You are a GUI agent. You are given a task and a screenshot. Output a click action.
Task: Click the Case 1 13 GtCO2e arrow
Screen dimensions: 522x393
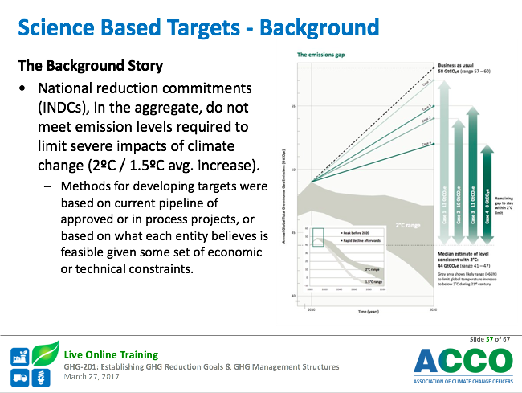(444, 162)
